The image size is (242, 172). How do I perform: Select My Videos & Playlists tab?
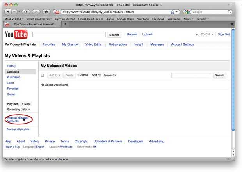pyautogui.click(x=20, y=44)
